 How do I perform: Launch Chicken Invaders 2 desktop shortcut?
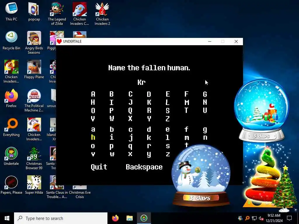[102, 14]
